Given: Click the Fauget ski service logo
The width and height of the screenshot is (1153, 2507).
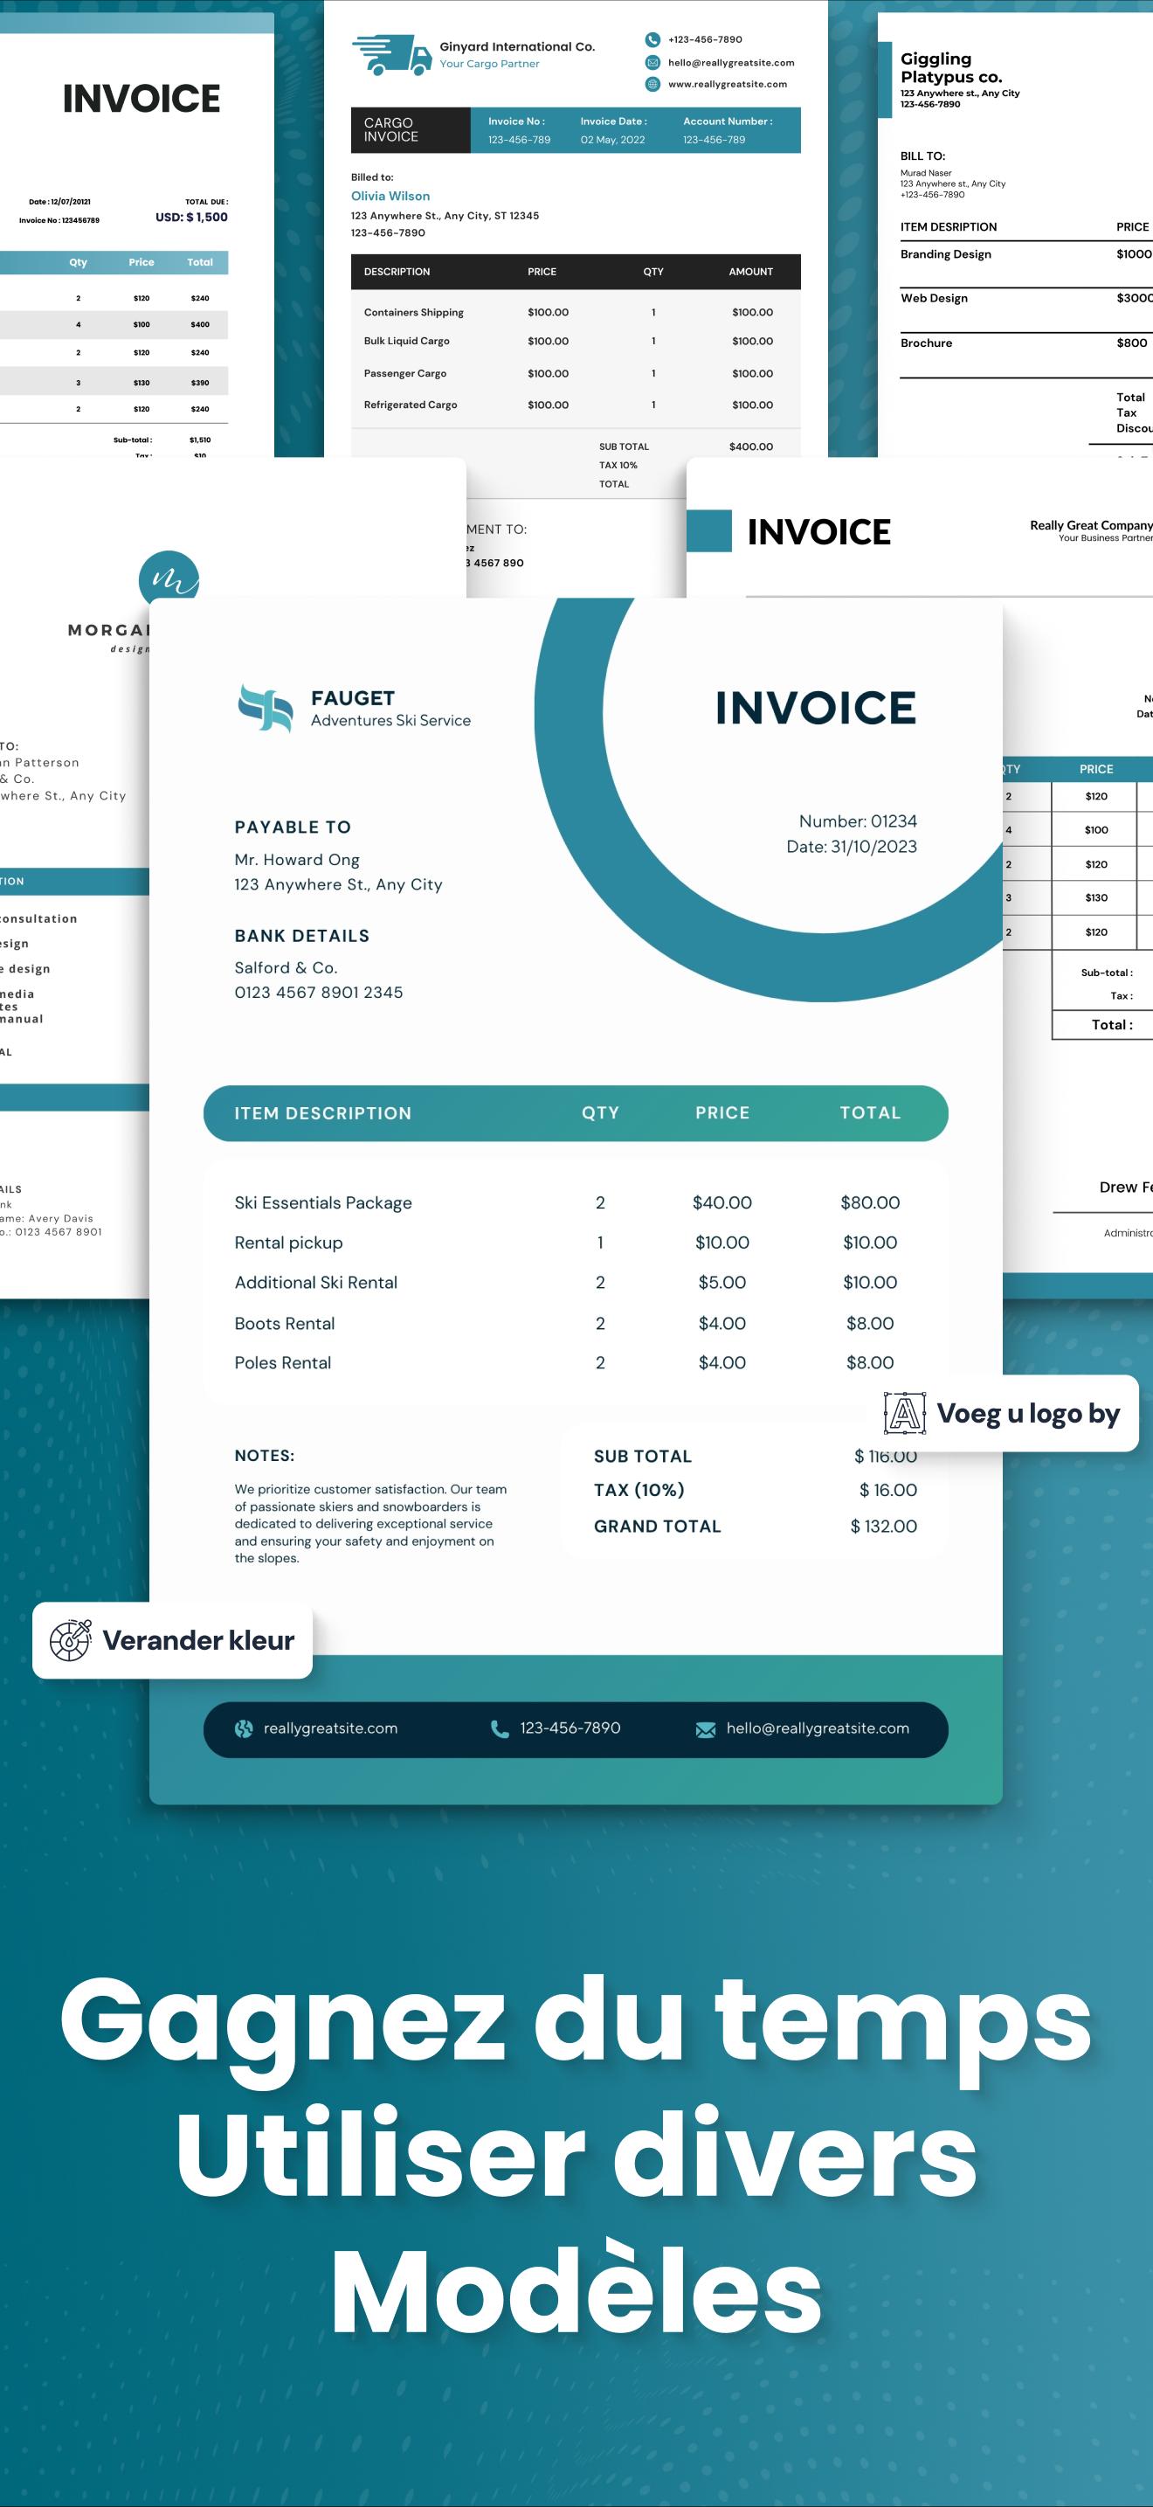Looking at the screenshot, I should pos(265,708).
